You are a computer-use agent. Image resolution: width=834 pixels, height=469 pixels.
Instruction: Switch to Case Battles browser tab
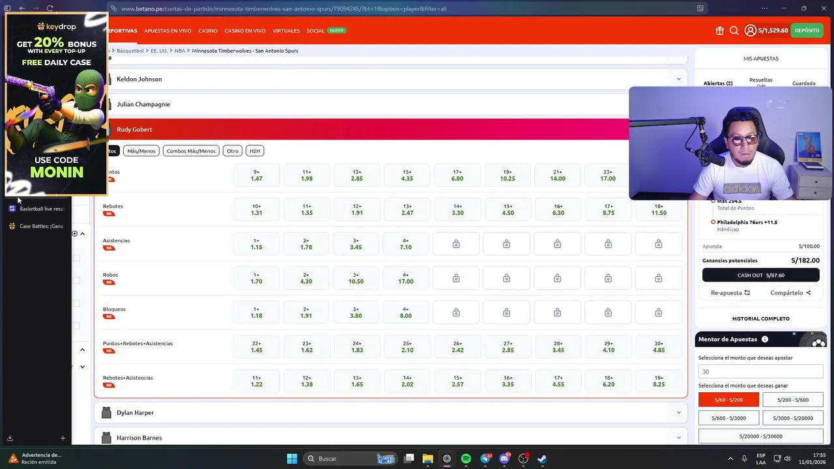coord(36,226)
